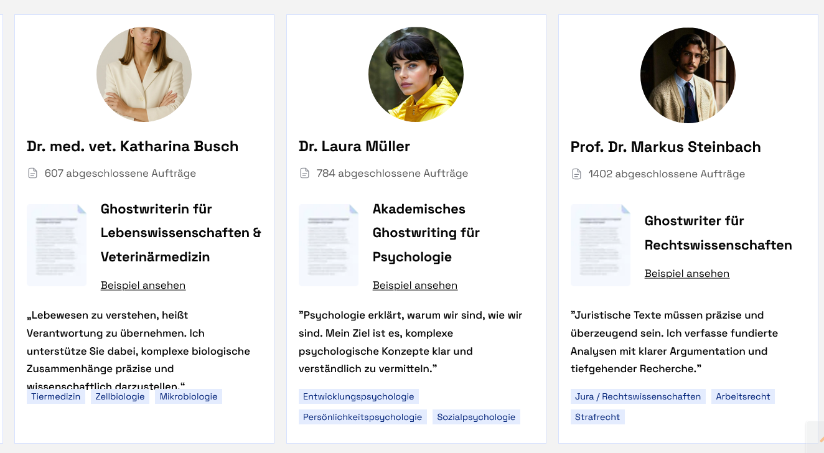Open Markus Steinbach's sample document thumbnail
Screen dimensions: 824x453
pyautogui.click(x=601, y=245)
